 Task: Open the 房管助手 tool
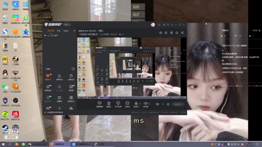coord(59,77)
